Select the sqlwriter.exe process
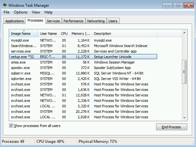This screenshot has width=196, height=147. coord(83,79)
